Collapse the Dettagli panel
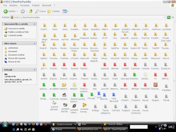The image size is (176, 132). coord(34,70)
